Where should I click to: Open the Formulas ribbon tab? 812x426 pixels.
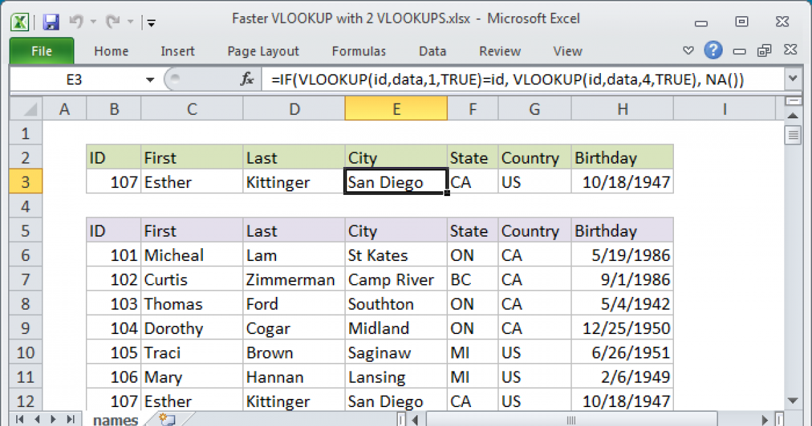[x=359, y=51]
